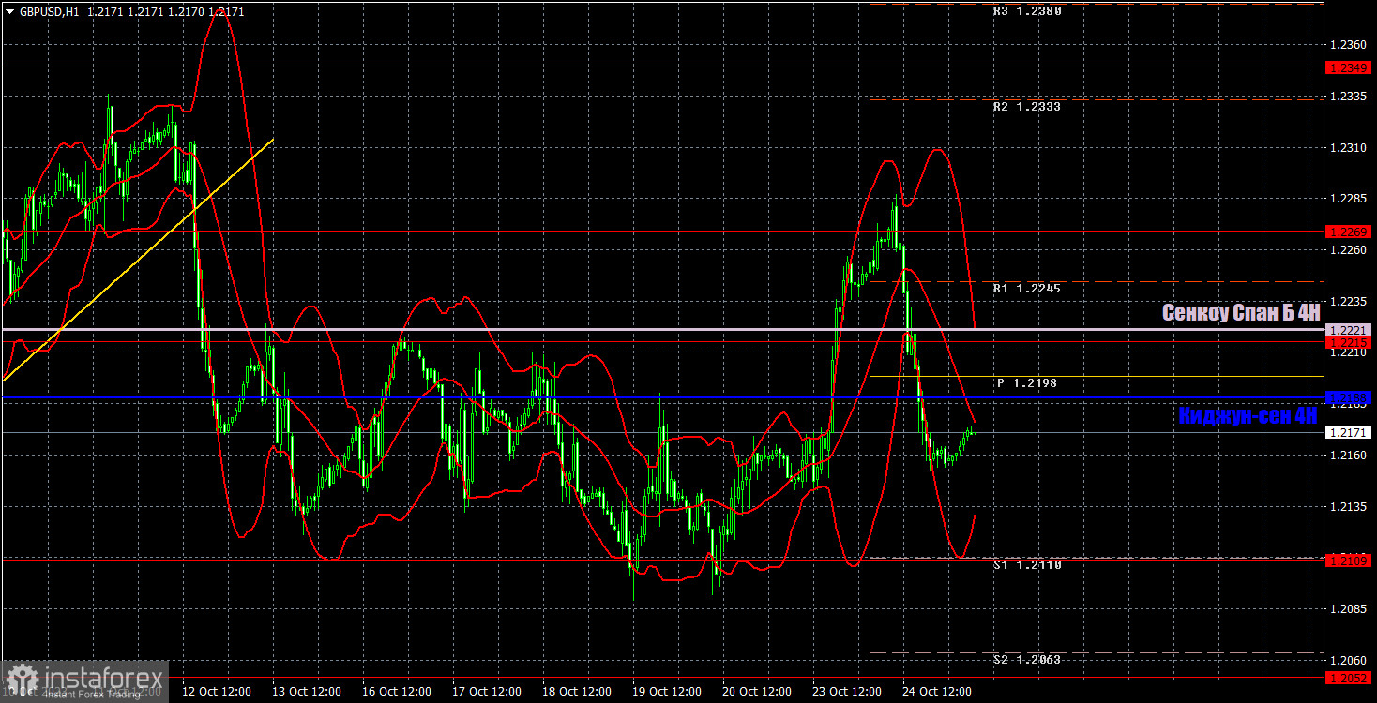Viewport: 1377px width, 703px height.
Task: Click the 12 Oct 12:00 time label
Action: (x=216, y=692)
